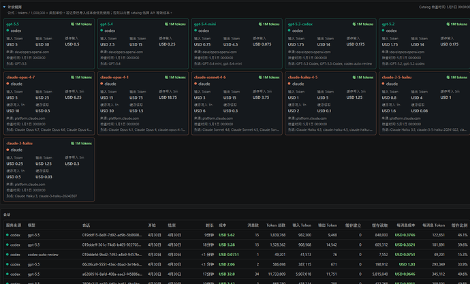Open the claude-sonnet-4-6 card title
470x284 pixels.
click(210, 77)
